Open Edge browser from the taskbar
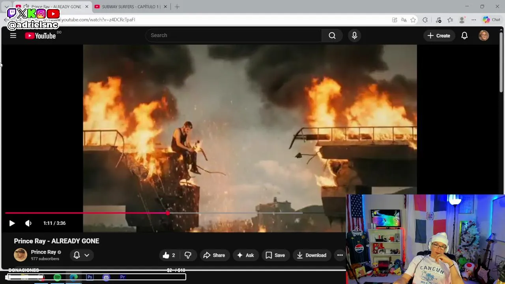This screenshot has width=505, height=284. [74, 277]
